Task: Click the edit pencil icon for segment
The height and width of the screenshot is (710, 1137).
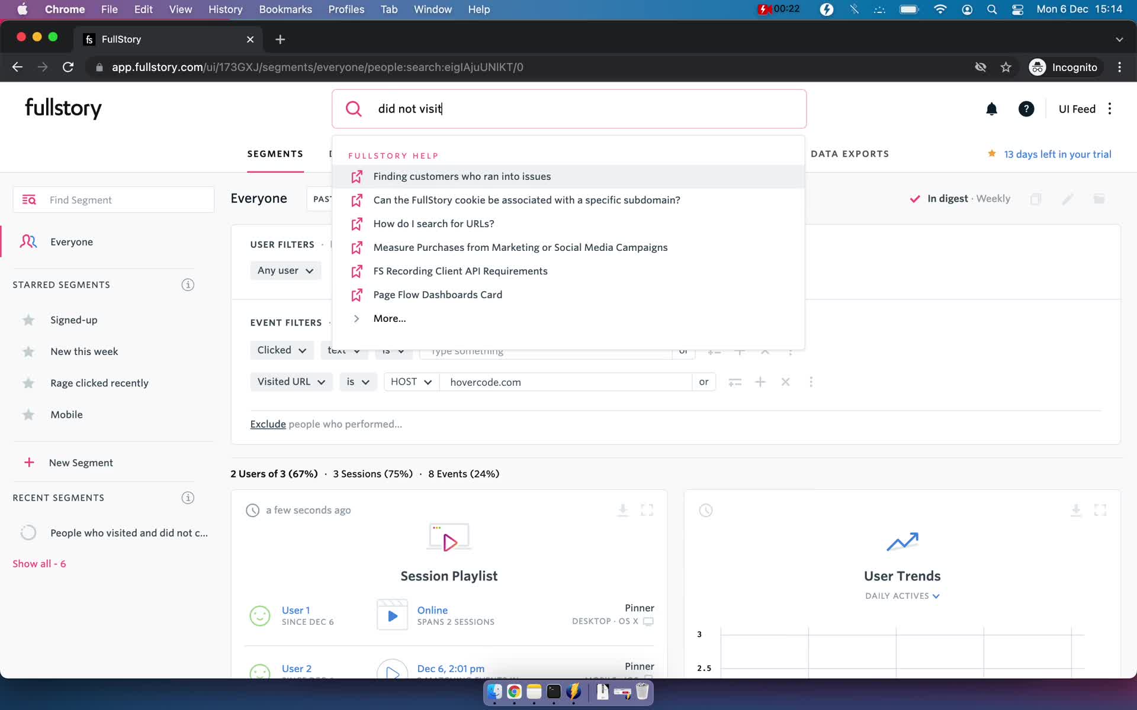Action: pos(1068,199)
